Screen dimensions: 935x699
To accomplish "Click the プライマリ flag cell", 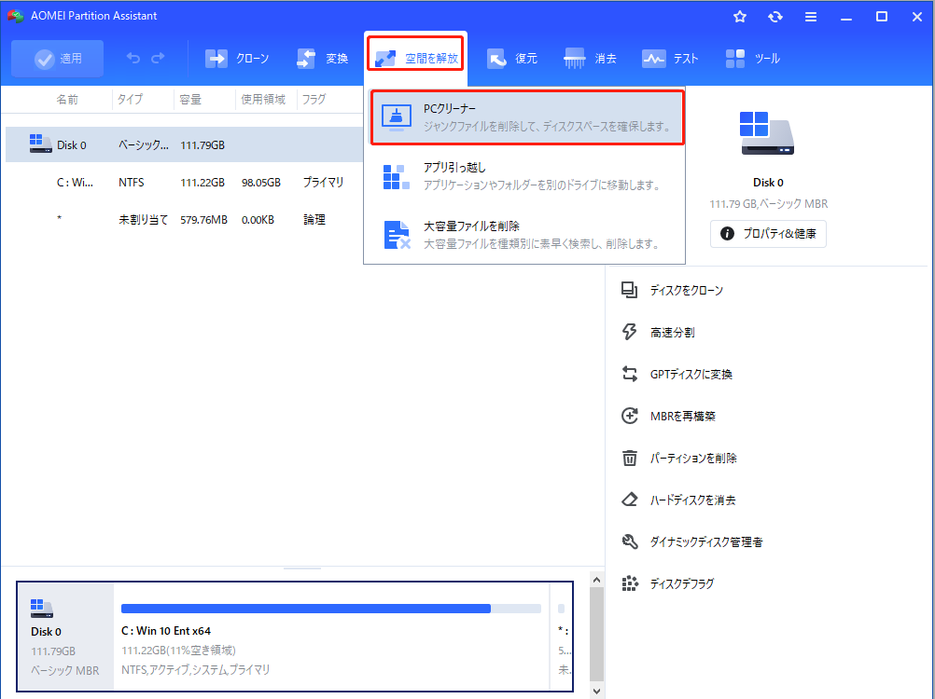I will coord(323,182).
